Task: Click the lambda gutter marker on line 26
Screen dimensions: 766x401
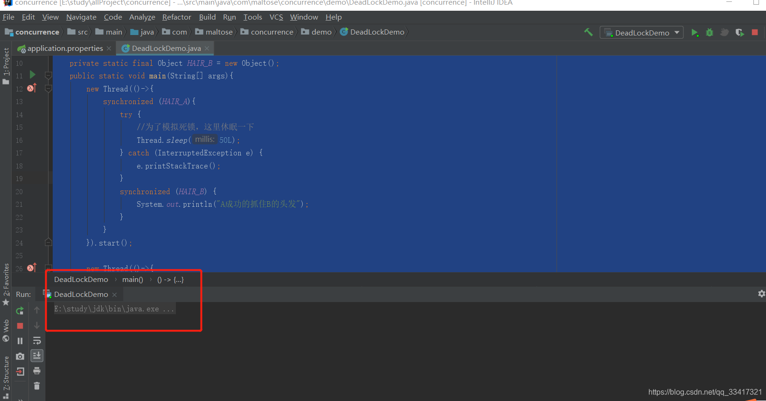Action: point(32,267)
